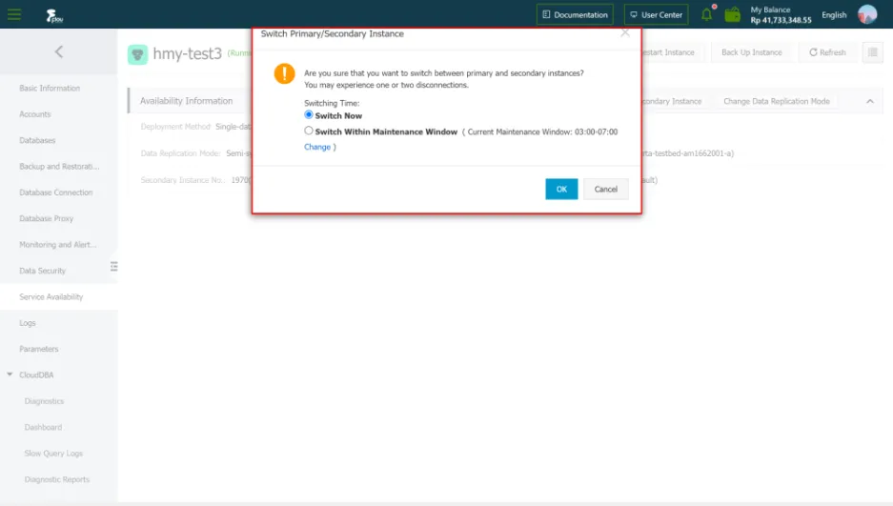Open Basic Information in sidebar
Screen dimensions: 893x506
pos(50,89)
